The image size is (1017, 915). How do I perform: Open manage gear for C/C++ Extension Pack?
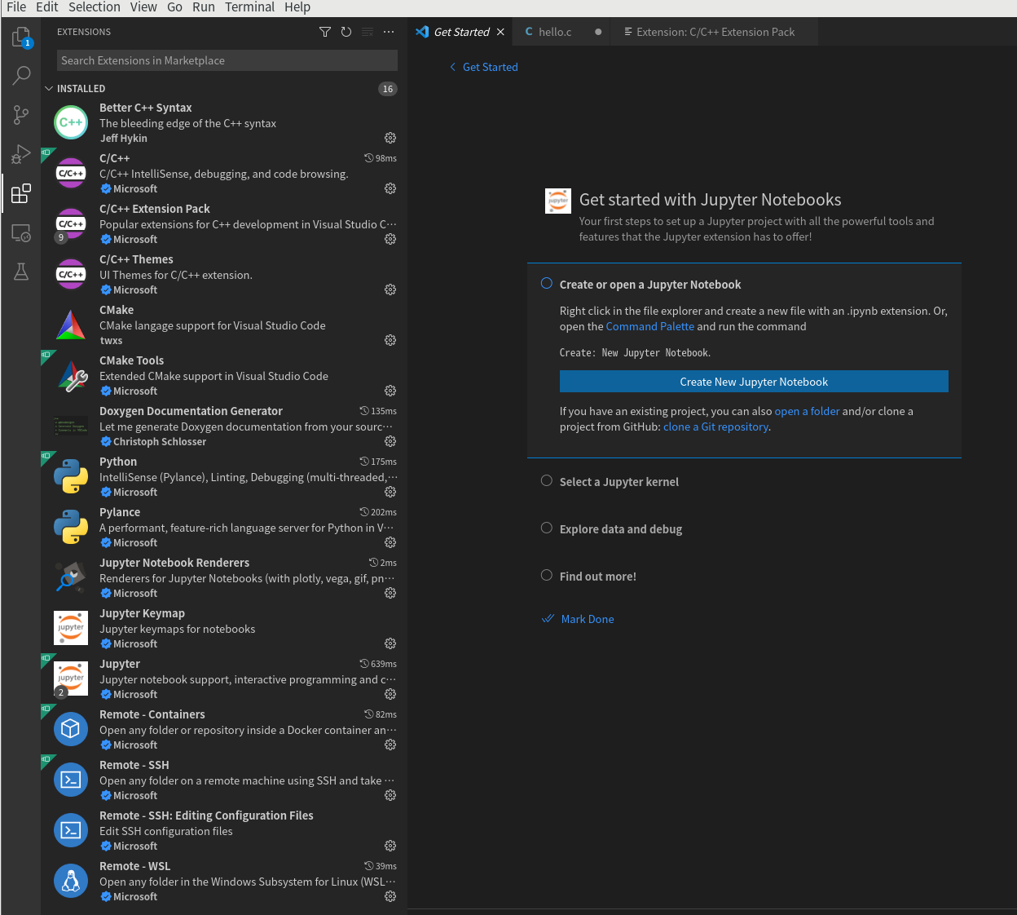(x=390, y=239)
